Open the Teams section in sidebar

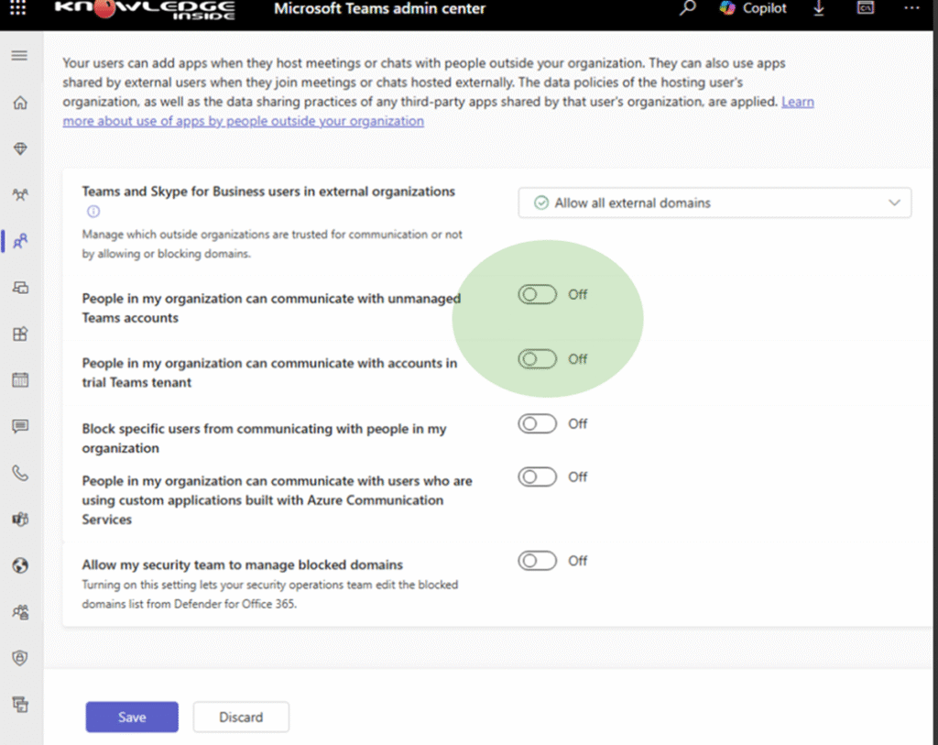point(19,195)
